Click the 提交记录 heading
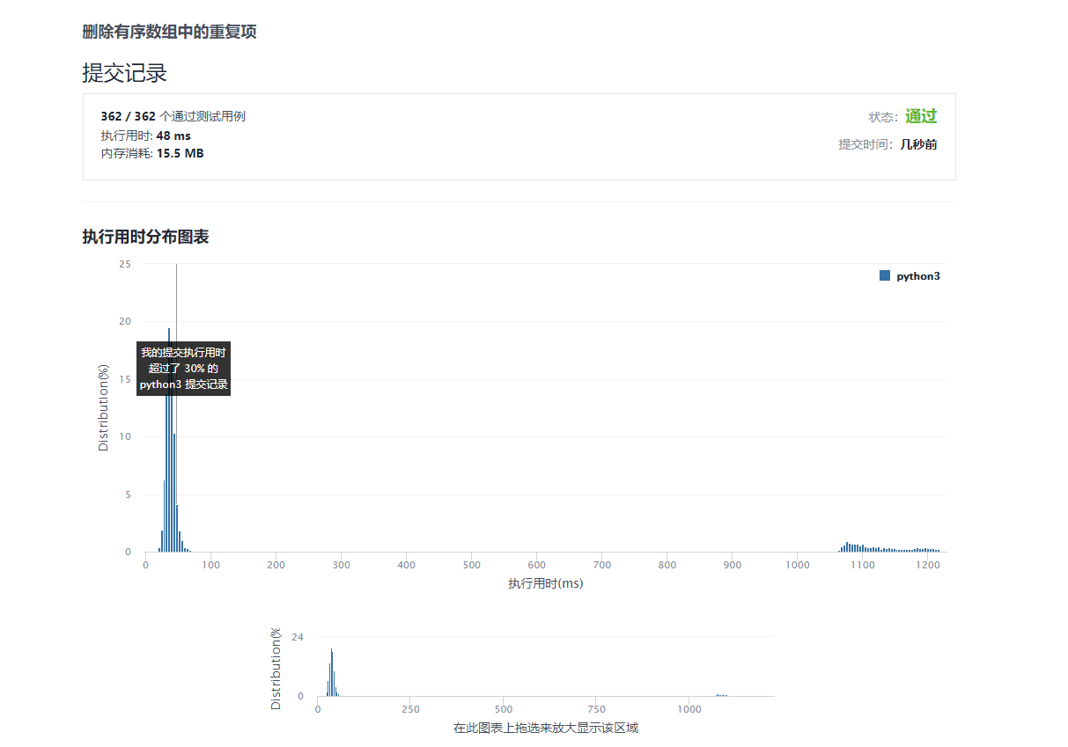 [x=124, y=72]
